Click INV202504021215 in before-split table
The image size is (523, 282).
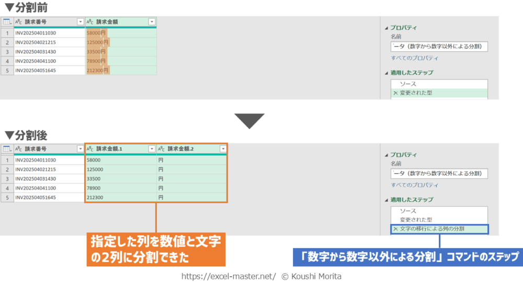click(x=49, y=42)
